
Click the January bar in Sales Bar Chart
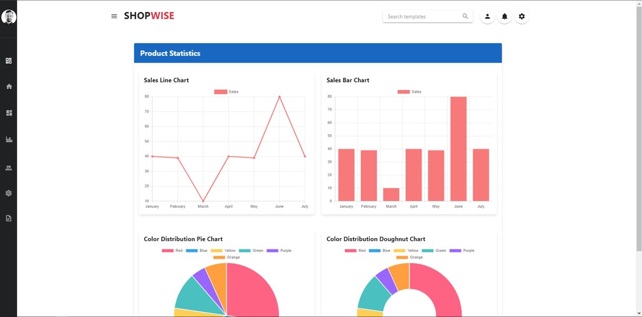coord(346,175)
